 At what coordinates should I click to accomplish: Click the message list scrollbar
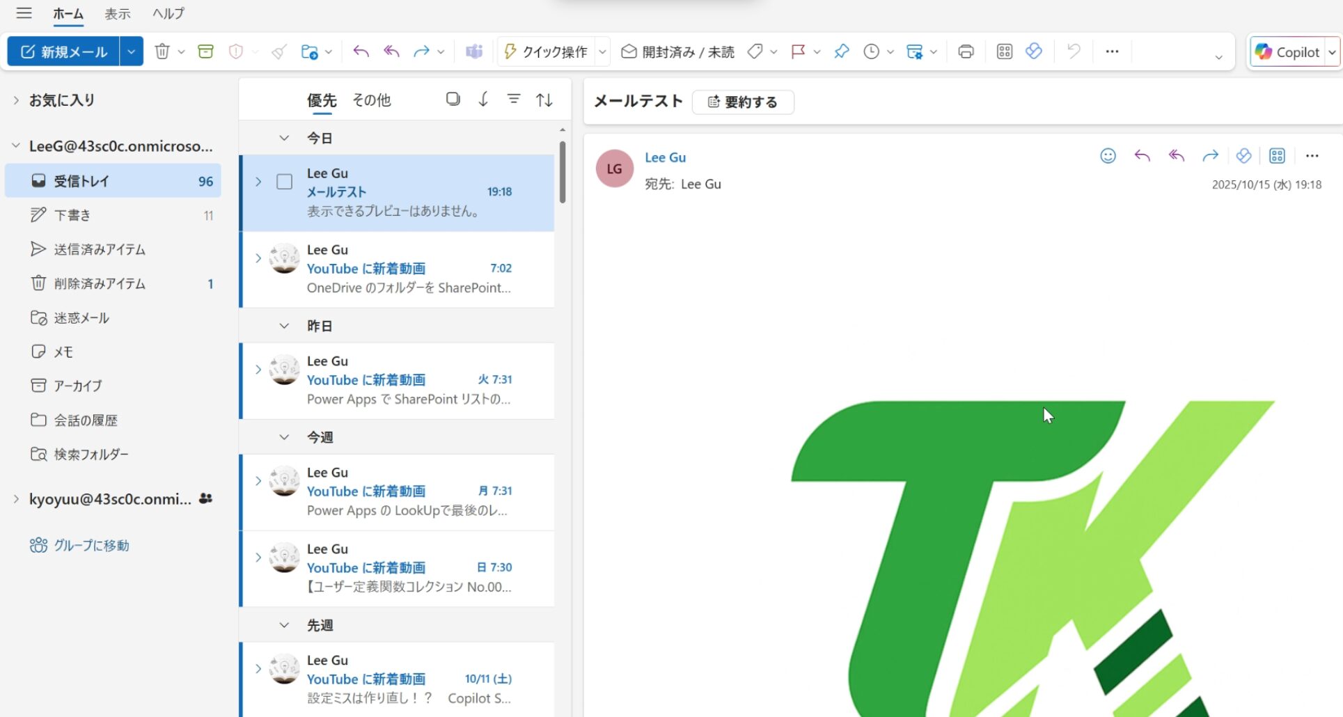(562, 173)
